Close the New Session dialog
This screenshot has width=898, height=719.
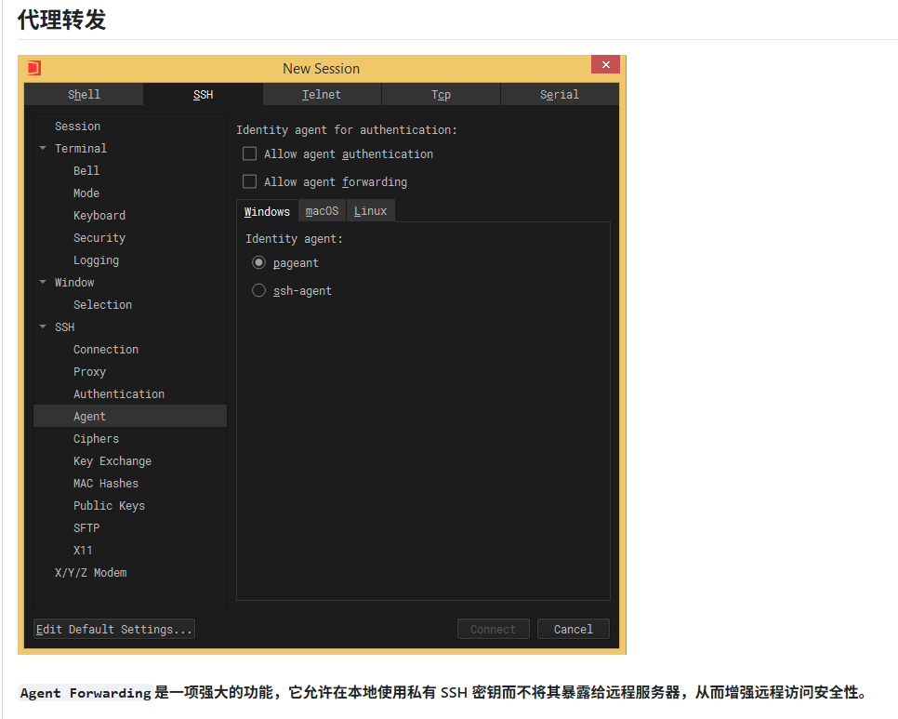pyautogui.click(x=605, y=64)
